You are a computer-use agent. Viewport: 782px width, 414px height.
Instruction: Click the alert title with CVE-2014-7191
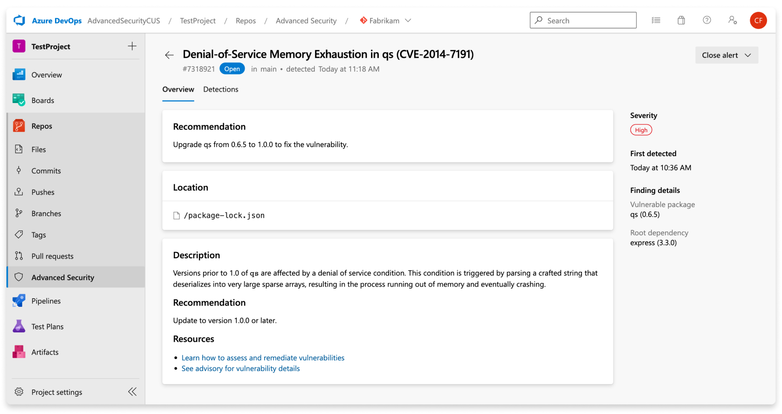coord(328,54)
